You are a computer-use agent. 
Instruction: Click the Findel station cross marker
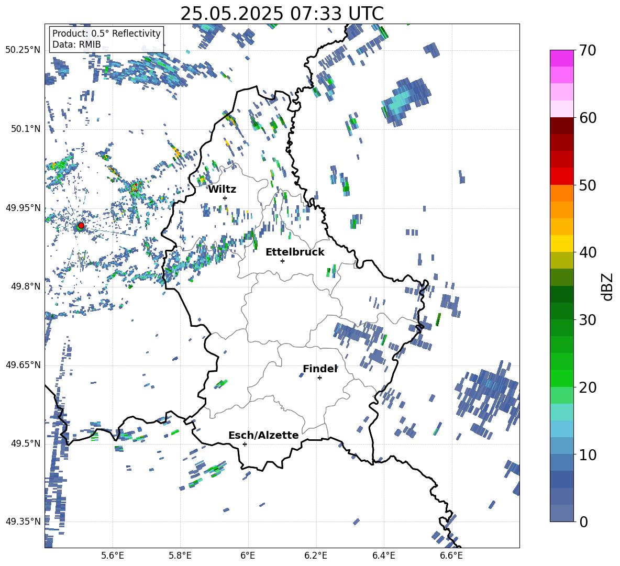319,378
